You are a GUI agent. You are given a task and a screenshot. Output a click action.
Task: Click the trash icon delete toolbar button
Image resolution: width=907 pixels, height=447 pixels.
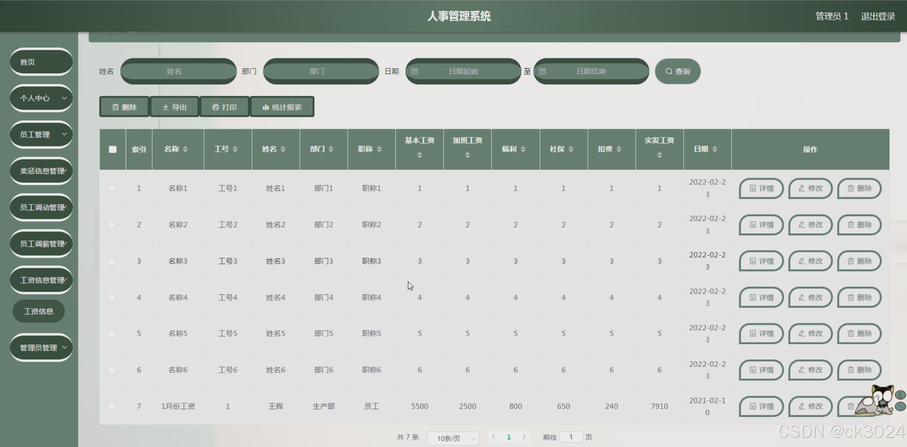pos(124,107)
